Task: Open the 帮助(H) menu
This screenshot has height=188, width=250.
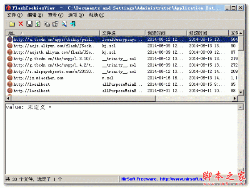Action: coord(97,15)
